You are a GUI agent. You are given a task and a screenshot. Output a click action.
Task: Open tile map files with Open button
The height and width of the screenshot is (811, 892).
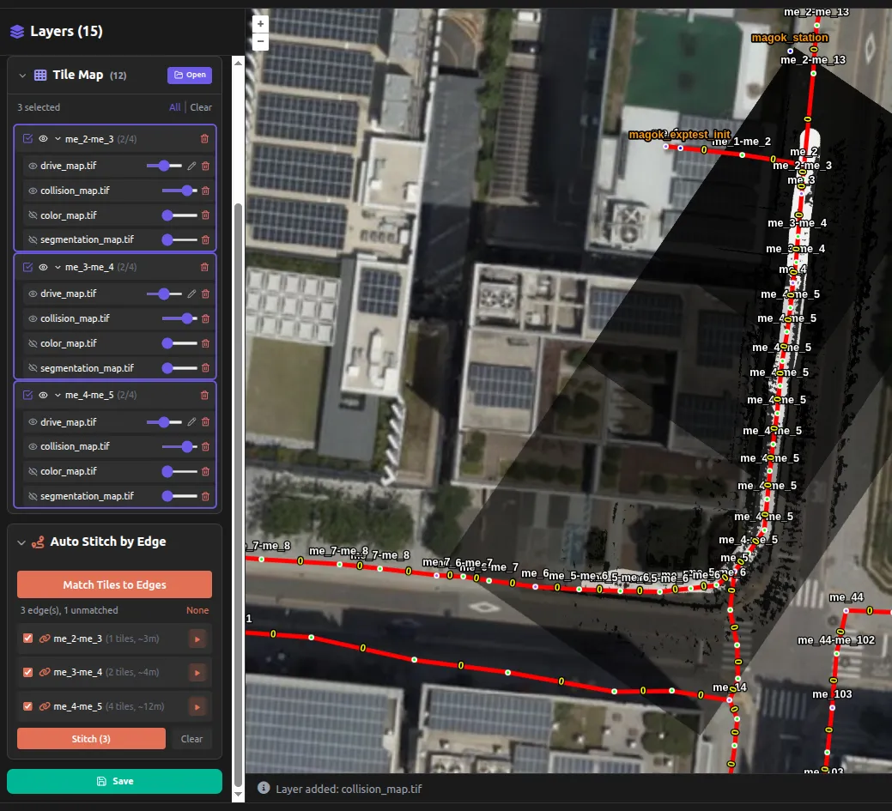(x=189, y=75)
